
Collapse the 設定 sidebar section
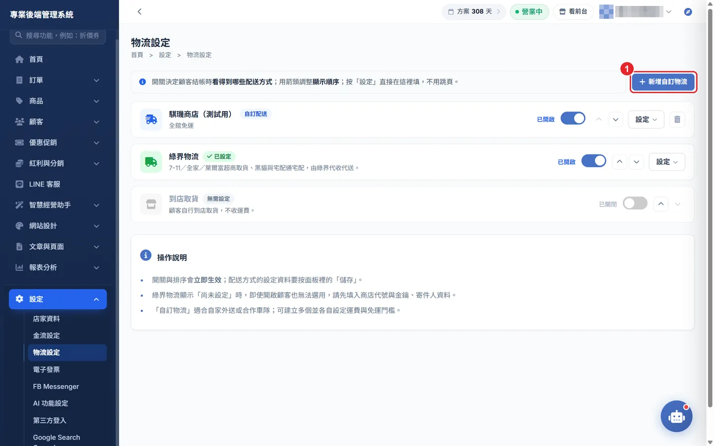point(58,299)
